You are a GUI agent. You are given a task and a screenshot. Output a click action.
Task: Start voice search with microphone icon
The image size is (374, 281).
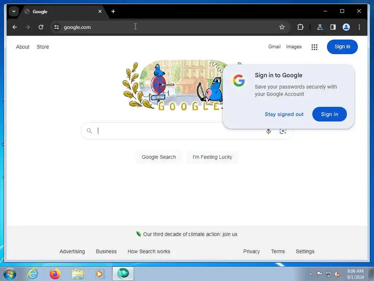(268, 131)
